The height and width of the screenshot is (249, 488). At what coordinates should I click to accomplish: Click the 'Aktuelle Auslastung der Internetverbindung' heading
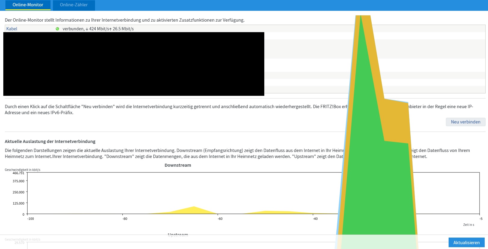point(50,141)
